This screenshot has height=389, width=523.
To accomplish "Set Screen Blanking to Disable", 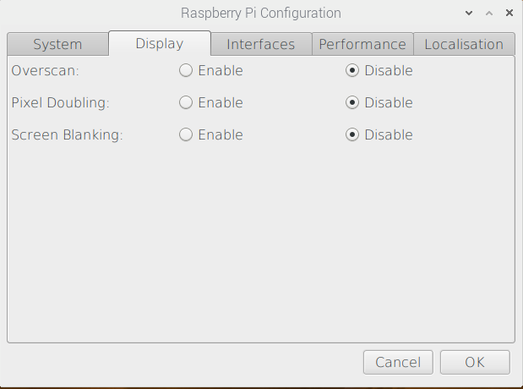I will click(352, 134).
